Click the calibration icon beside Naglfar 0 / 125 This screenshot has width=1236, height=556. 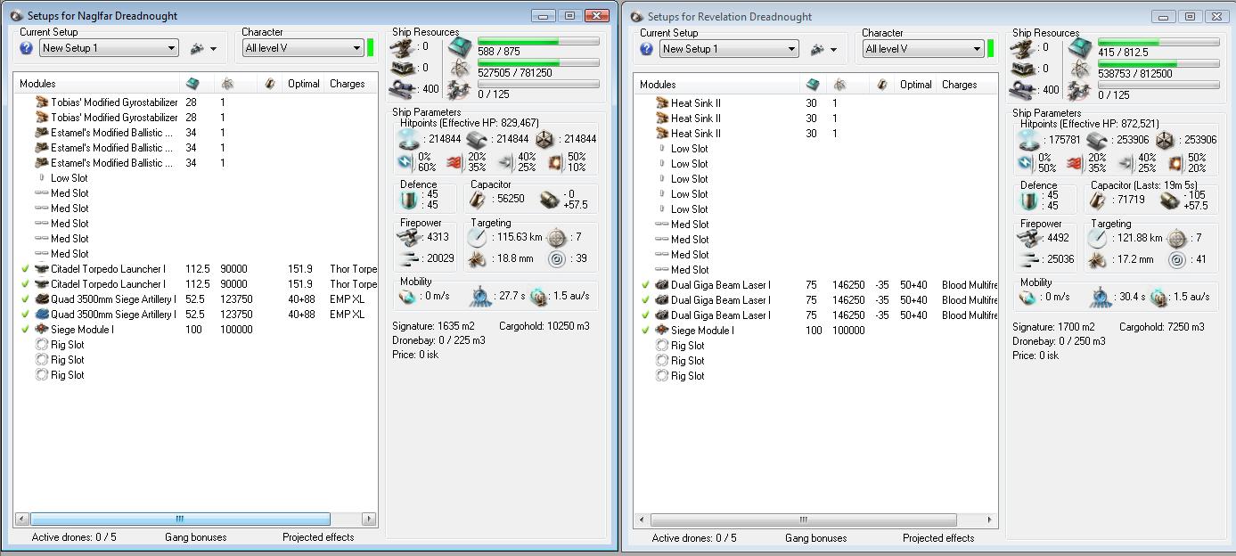461,89
